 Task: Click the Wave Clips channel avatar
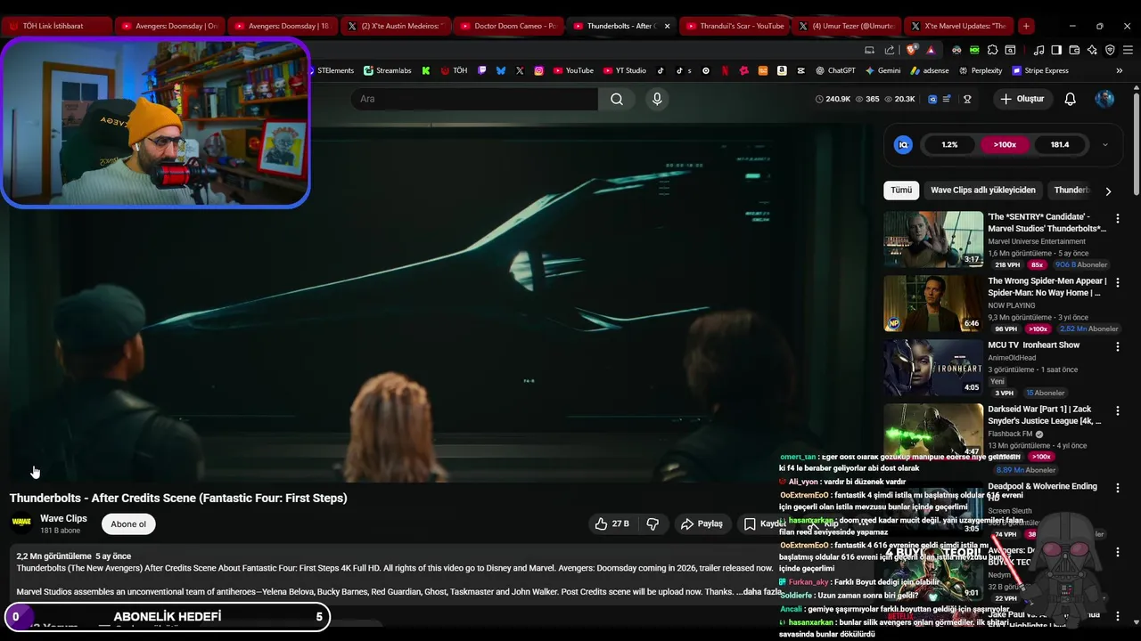[21, 523]
